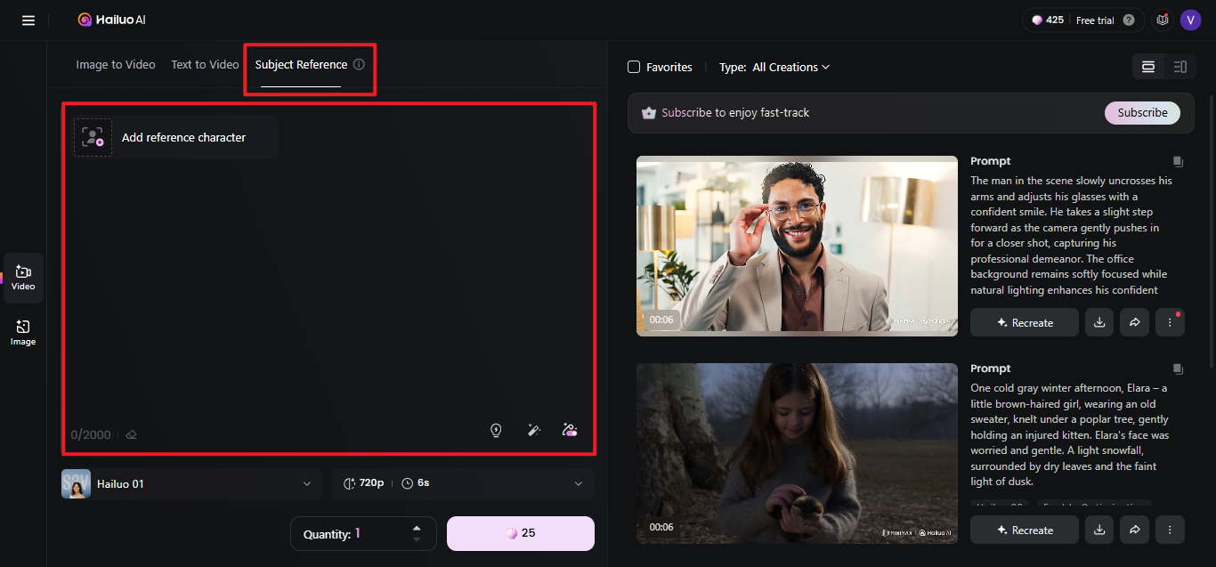Select Video mode in left sidebar
The width and height of the screenshot is (1216, 567).
click(23, 278)
